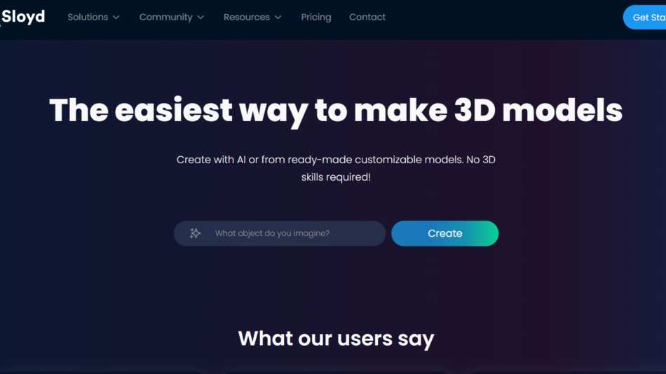Open the Contact page link
The height and width of the screenshot is (374, 666).
[x=367, y=17]
